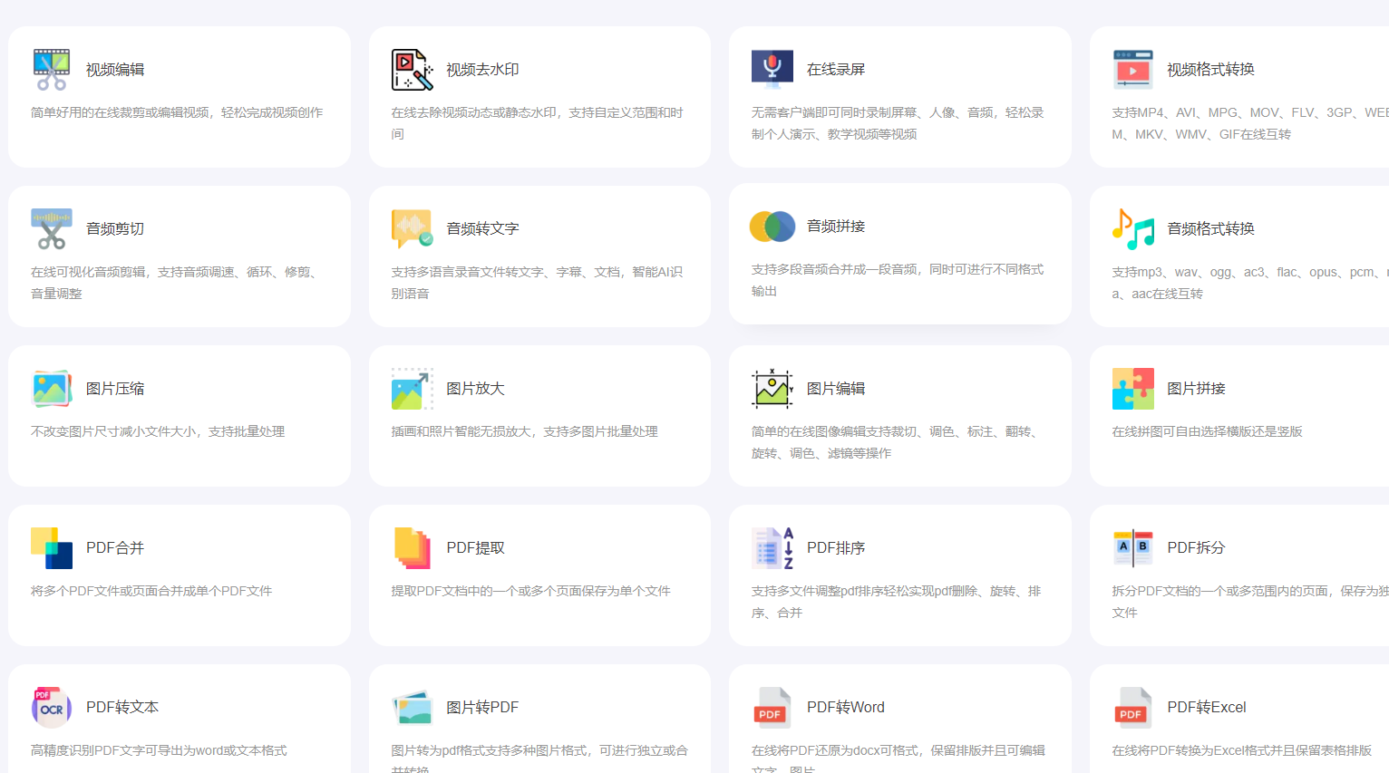Click description 将多个PDF文件或页面合并
The width and height of the screenshot is (1389, 773).
[x=151, y=592]
